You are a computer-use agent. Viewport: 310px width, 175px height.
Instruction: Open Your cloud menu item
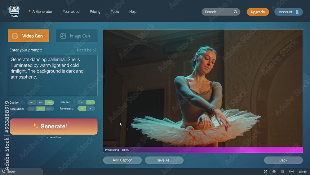coord(71,12)
